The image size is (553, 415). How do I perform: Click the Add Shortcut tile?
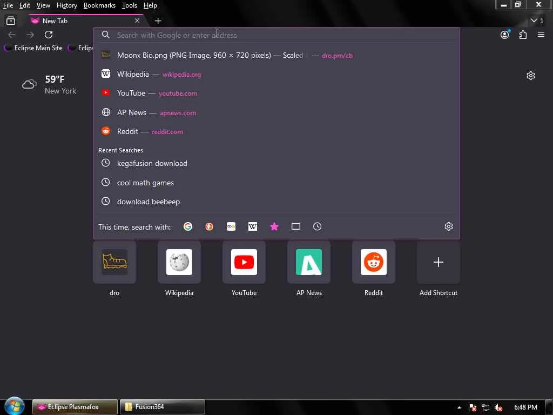pos(439,262)
